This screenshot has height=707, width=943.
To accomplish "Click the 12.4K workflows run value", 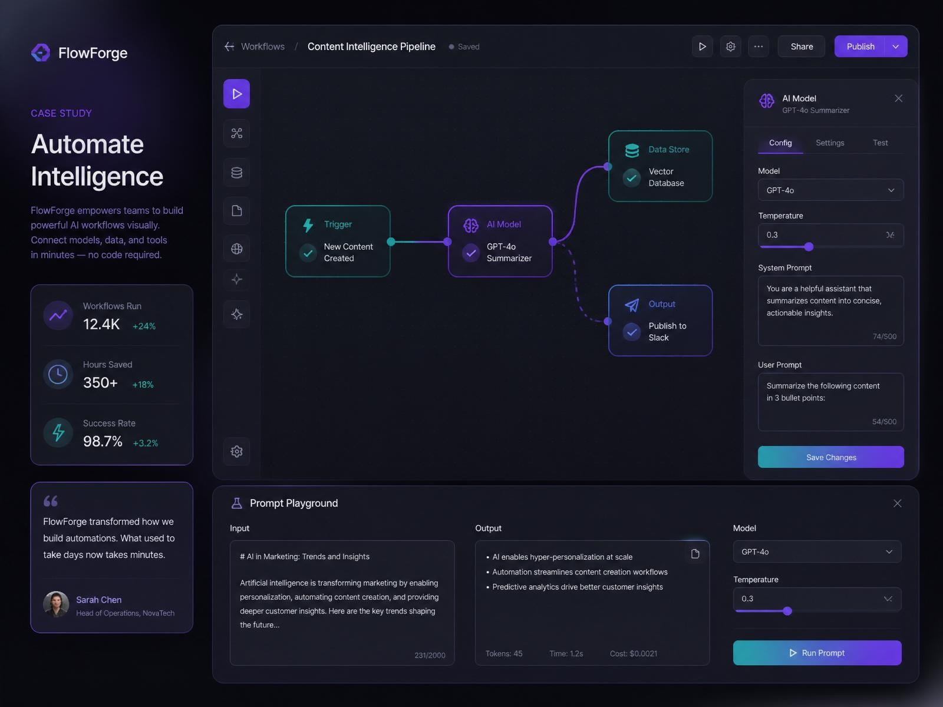I will point(101,324).
